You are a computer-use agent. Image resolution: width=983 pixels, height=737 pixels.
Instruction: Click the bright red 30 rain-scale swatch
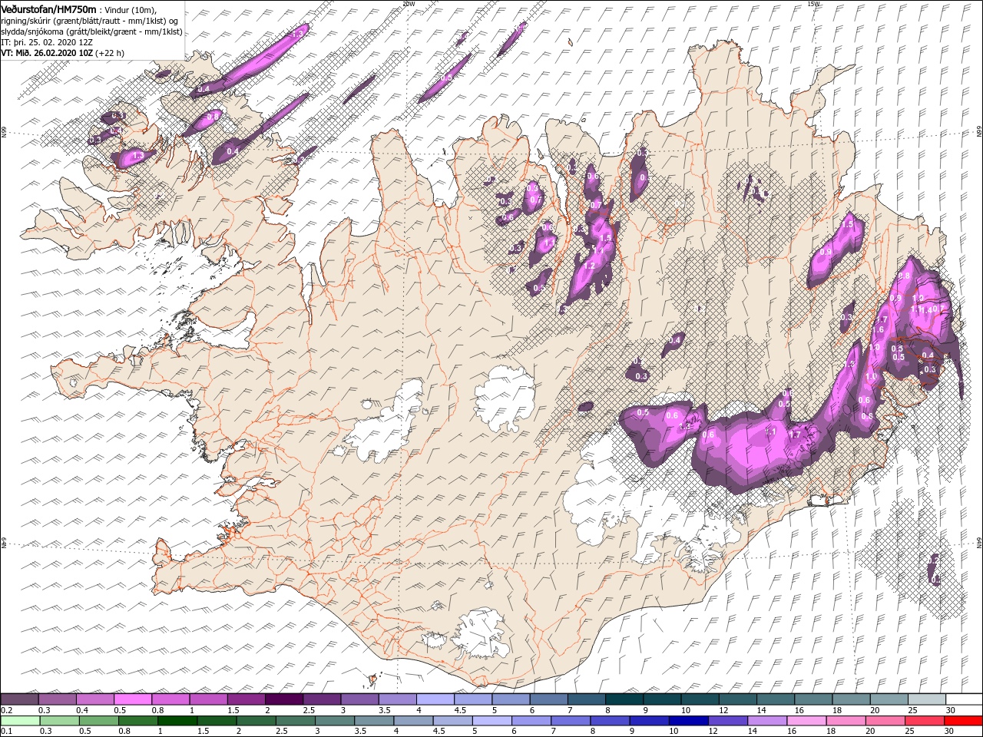click(962, 721)
